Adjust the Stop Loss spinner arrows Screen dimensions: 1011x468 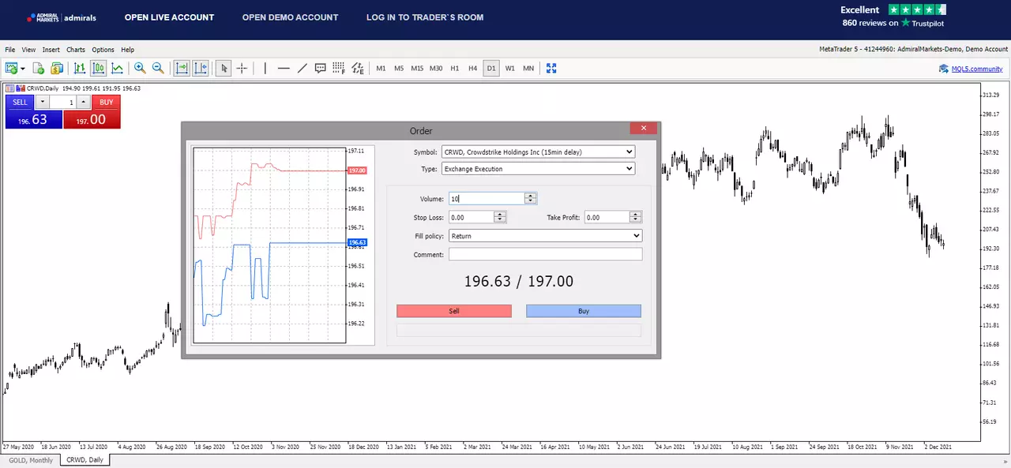(x=500, y=217)
